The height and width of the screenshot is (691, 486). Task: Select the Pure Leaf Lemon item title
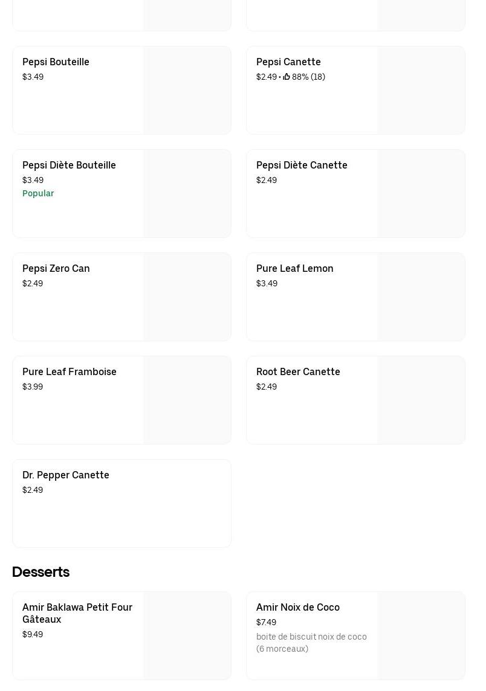[294, 269]
